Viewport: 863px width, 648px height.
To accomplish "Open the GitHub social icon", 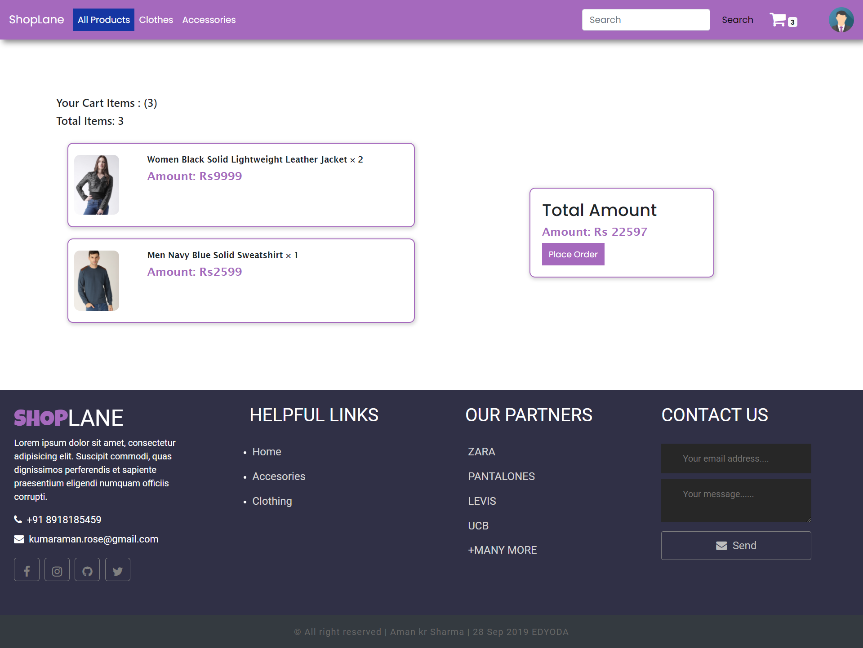I will 87,569.
